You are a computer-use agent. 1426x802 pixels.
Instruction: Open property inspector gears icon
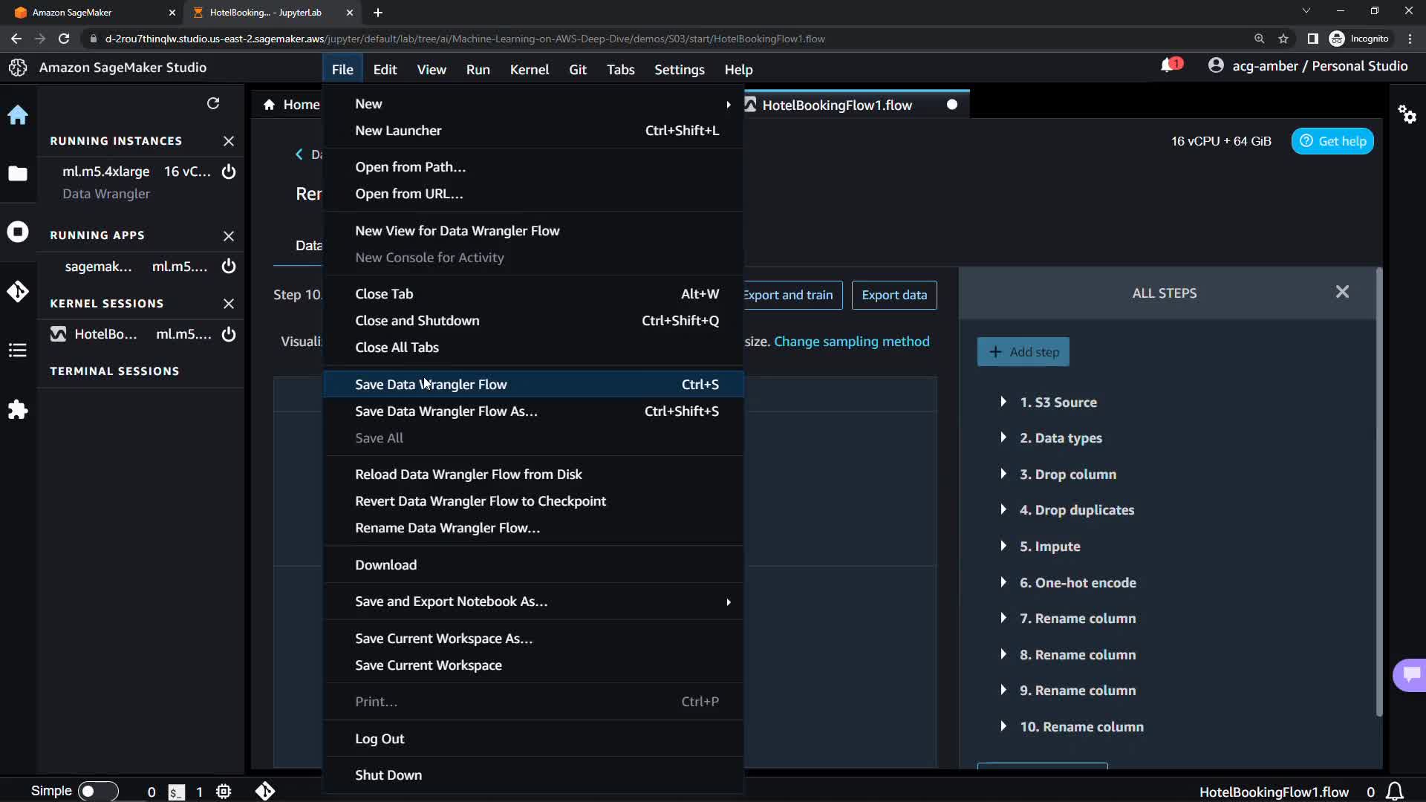[1407, 114]
